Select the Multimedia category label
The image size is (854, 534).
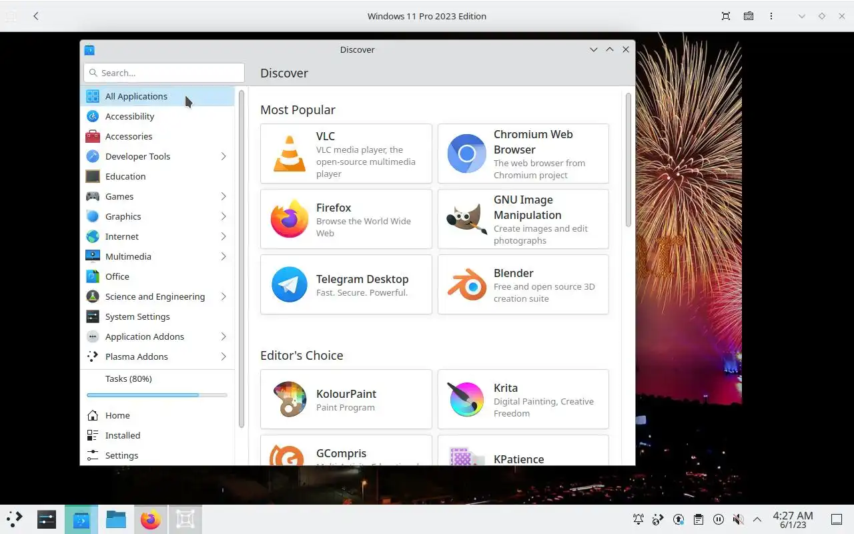click(x=128, y=256)
